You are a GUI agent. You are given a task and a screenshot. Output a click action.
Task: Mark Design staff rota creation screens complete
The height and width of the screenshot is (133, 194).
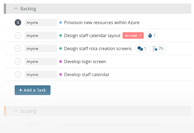18,48
